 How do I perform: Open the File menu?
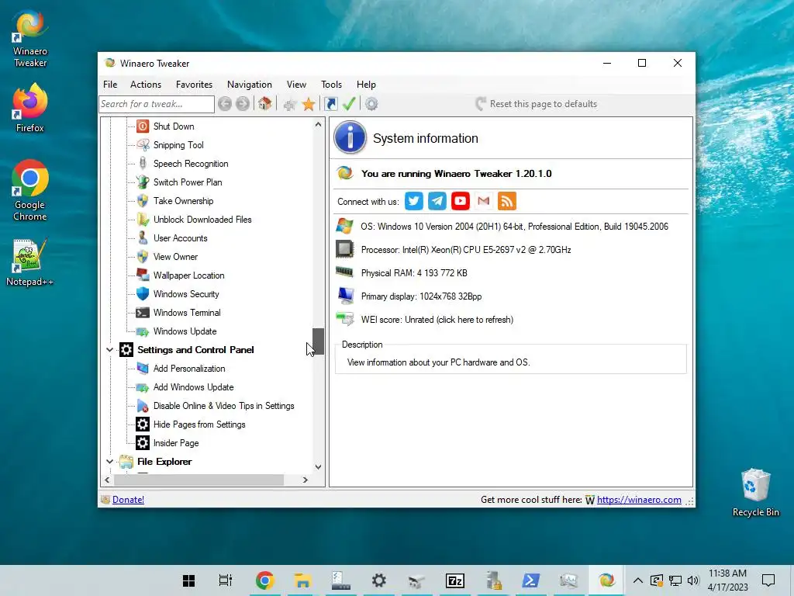point(110,85)
